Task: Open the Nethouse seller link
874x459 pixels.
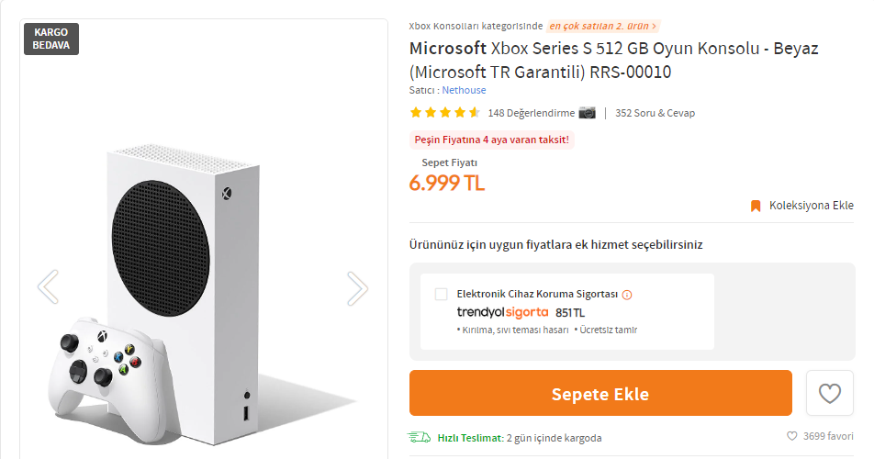Action: (x=464, y=90)
